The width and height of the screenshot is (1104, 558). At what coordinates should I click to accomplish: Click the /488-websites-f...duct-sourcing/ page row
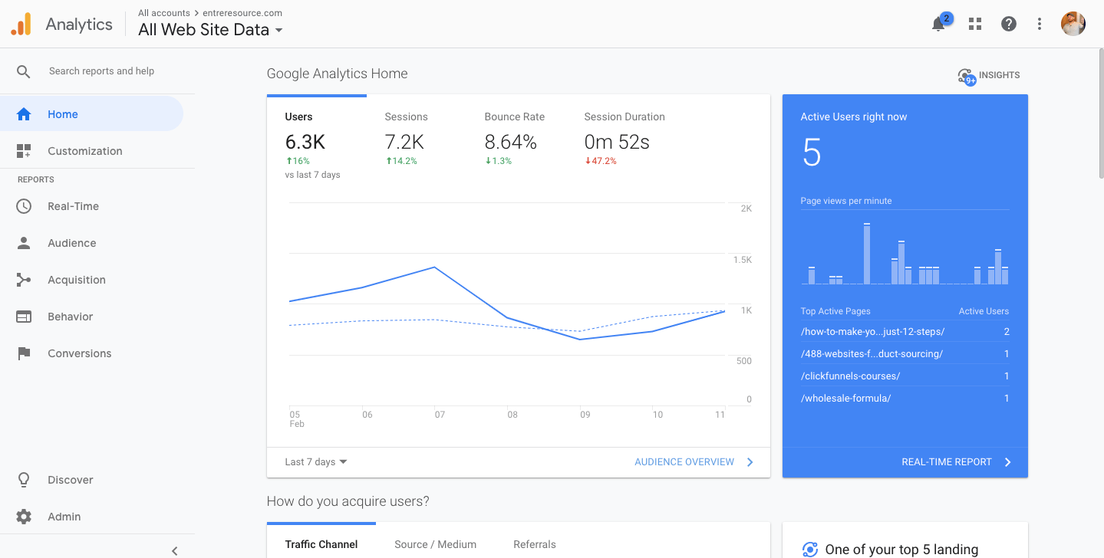pos(905,354)
